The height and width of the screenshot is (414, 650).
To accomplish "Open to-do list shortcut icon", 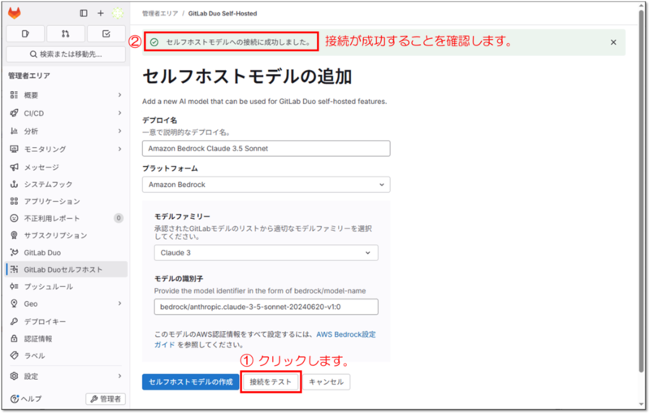I will (106, 33).
